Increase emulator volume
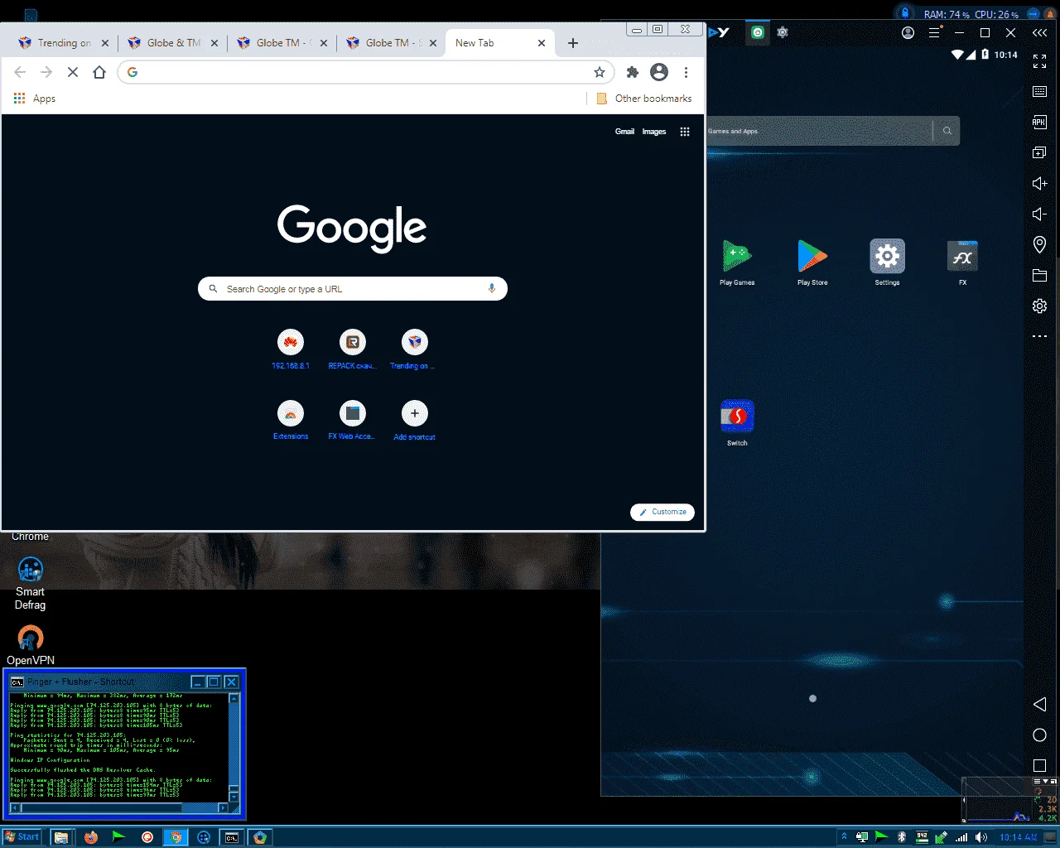The height and width of the screenshot is (848, 1060). (x=1039, y=183)
